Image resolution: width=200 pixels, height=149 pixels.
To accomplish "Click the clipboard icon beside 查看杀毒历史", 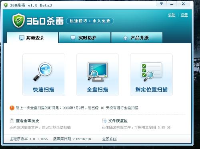I will (12, 121).
